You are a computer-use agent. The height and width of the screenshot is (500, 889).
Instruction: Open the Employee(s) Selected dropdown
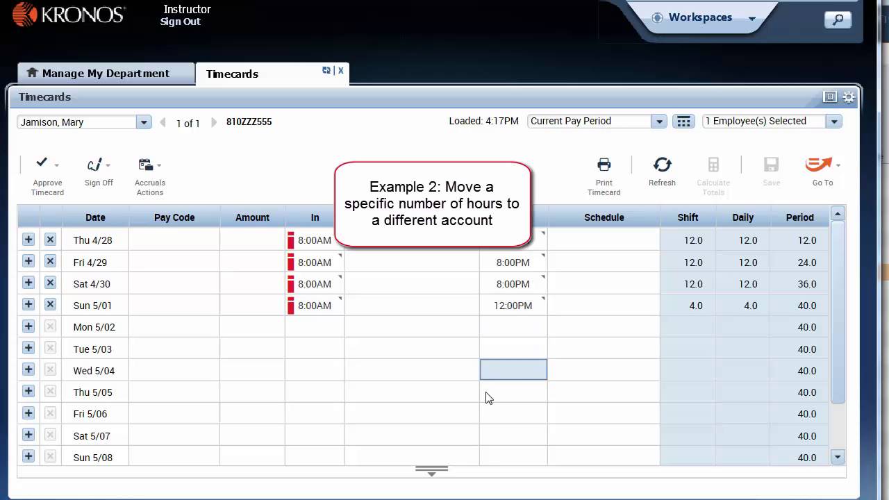pyautogui.click(x=835, y=122)
